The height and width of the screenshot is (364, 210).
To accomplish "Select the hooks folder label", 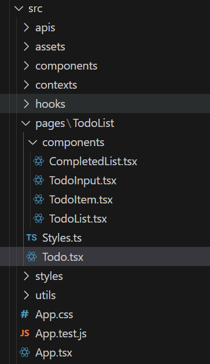I will coord(50,104).
